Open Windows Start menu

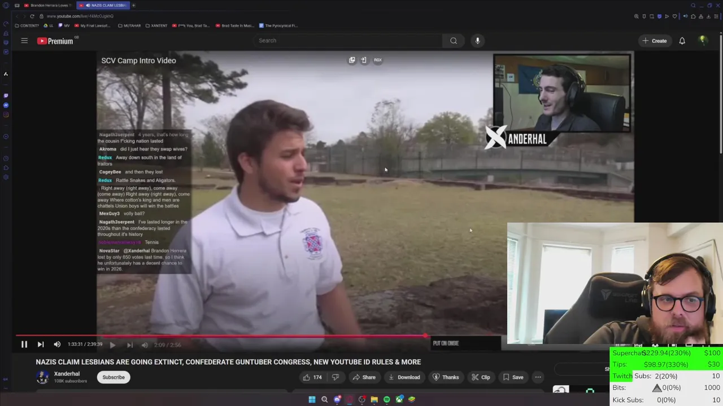[x=312, y=399]
